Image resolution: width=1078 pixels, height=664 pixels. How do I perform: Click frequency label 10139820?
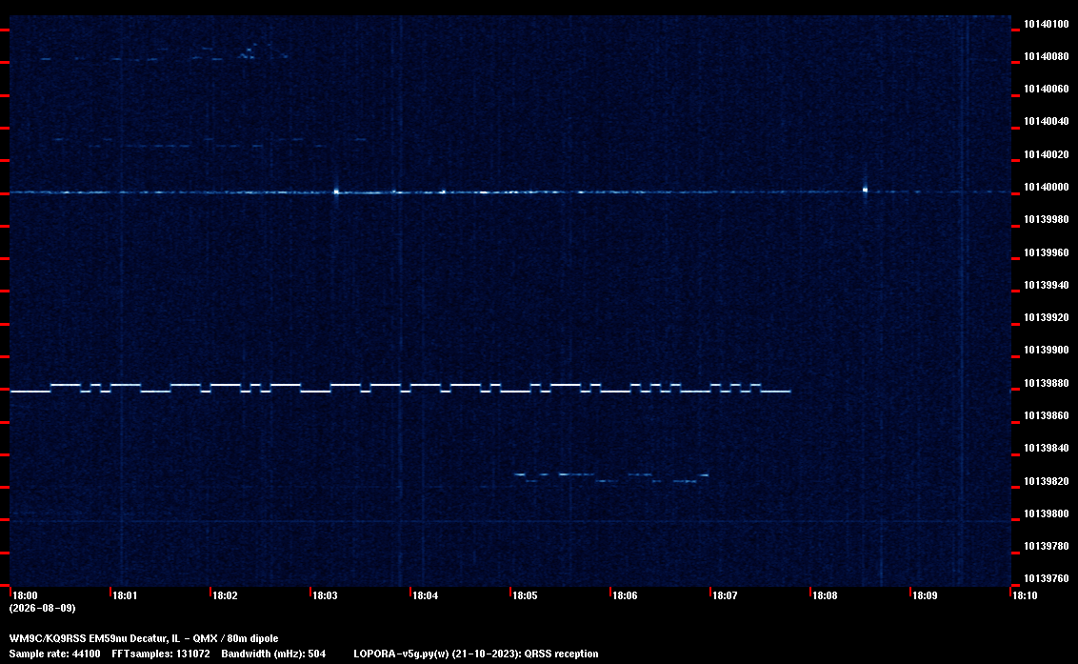point(1047,481)
